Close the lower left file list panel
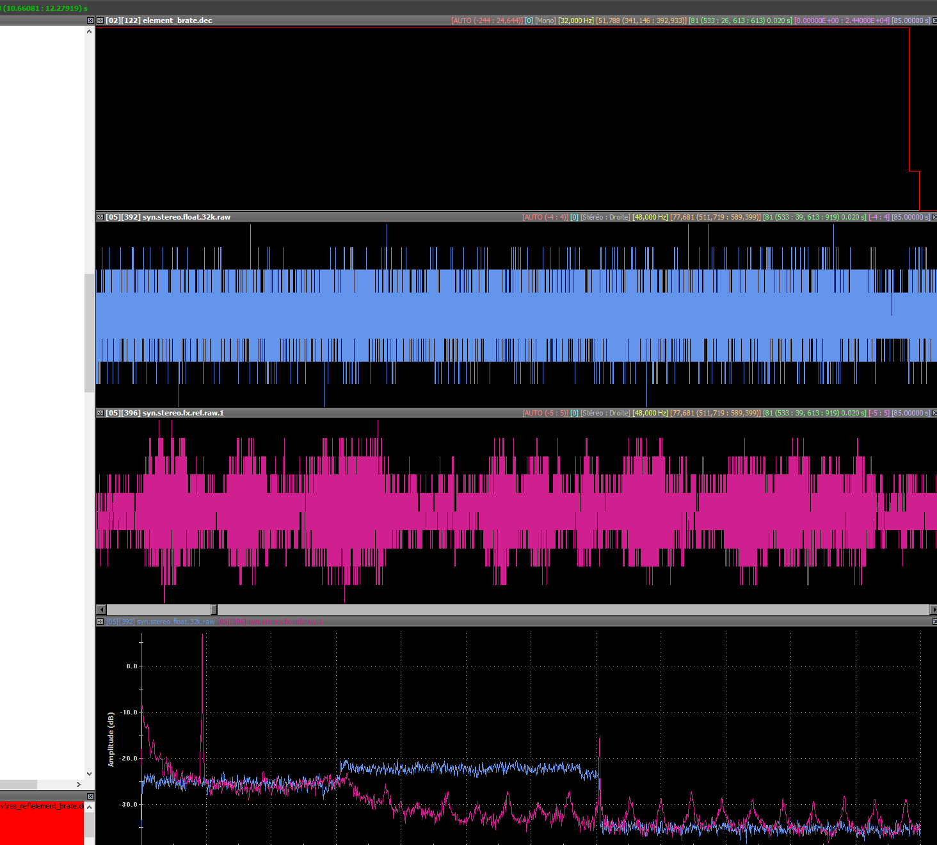 (90, 796)
